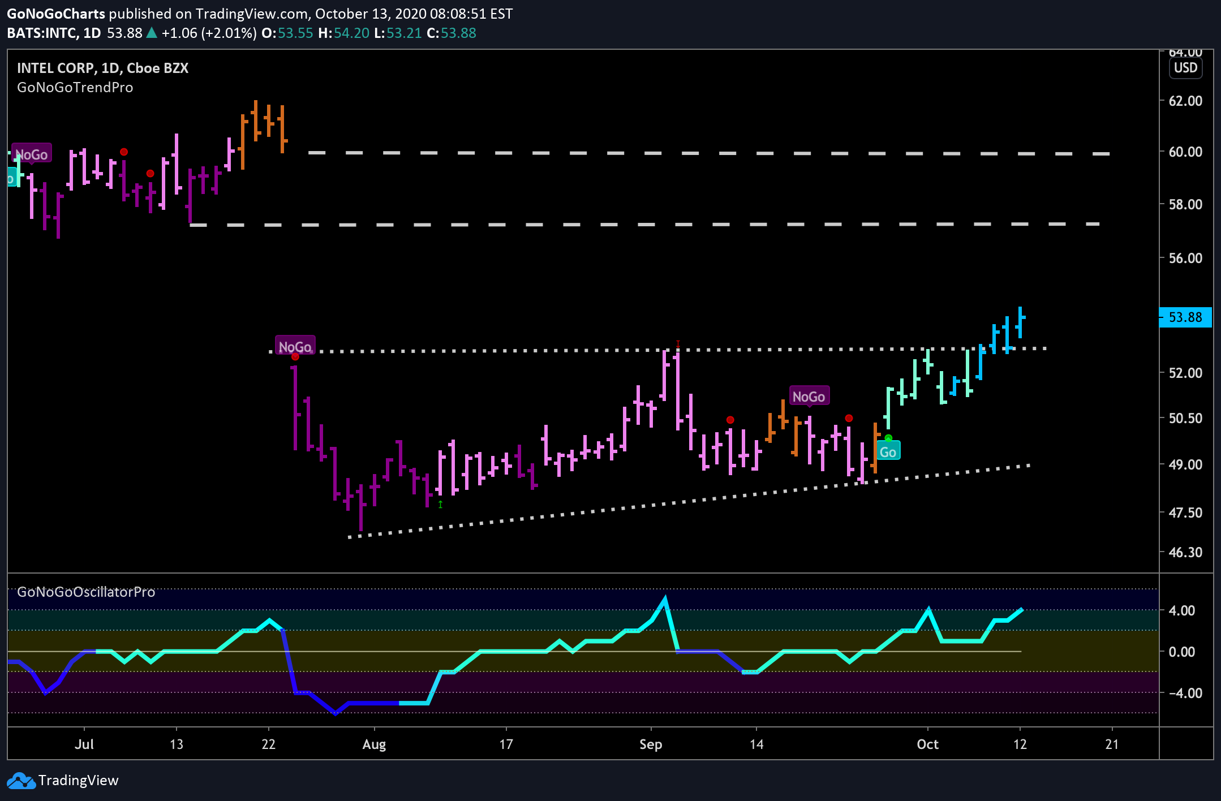Click the 52.00 price axis label
This screenshot has width=1221, height=801.
tap(1185, 373)
